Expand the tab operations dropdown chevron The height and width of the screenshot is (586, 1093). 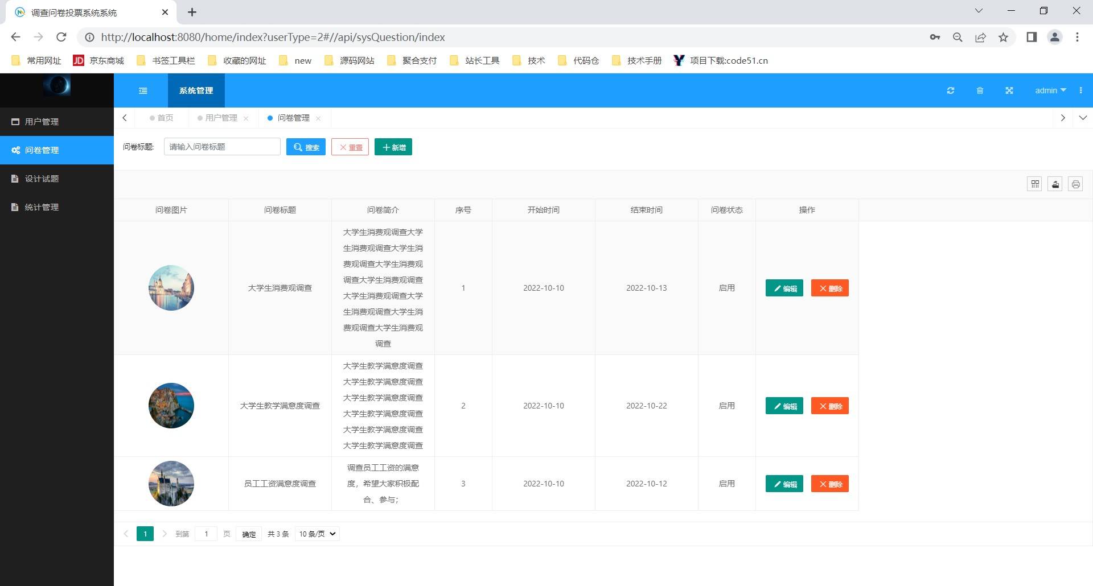[1083, 118]
